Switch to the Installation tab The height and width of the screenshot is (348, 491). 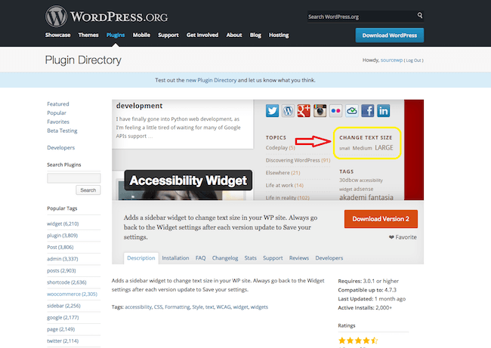pos(175,258)
